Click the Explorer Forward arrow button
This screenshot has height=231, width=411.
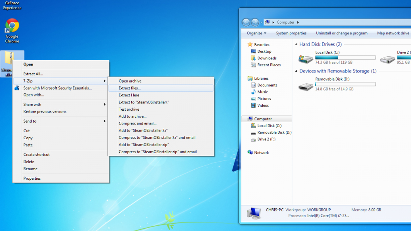(255, 22)
